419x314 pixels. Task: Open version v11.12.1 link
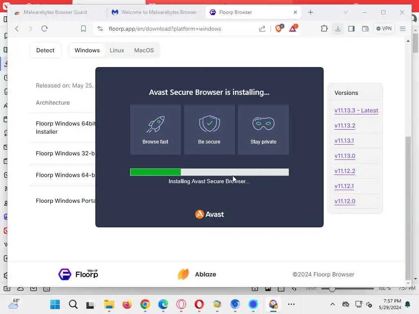click(x=344, y=186)
